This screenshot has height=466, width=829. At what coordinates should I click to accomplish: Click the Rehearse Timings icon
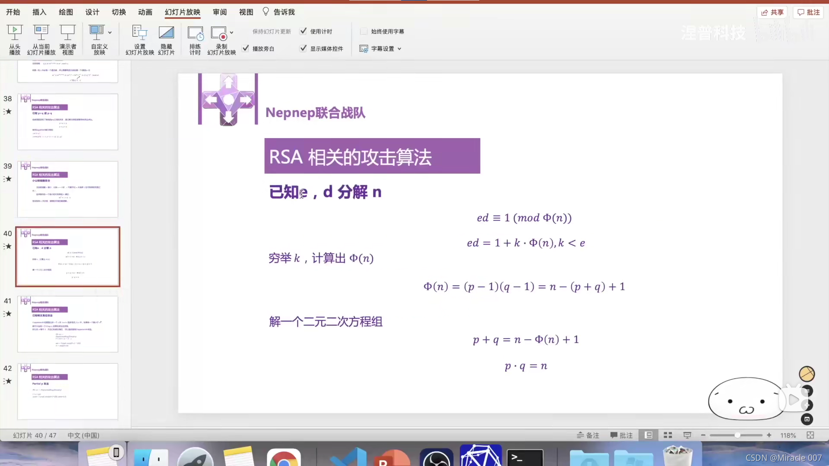click(195, 33)
